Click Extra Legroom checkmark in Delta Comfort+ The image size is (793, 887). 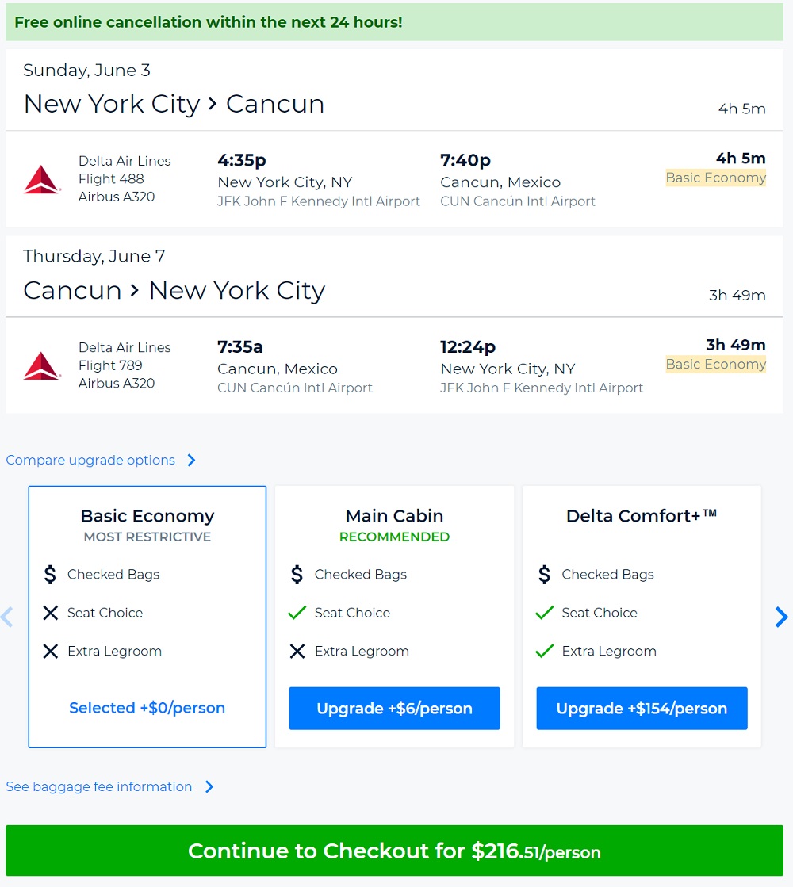(544, 652)
